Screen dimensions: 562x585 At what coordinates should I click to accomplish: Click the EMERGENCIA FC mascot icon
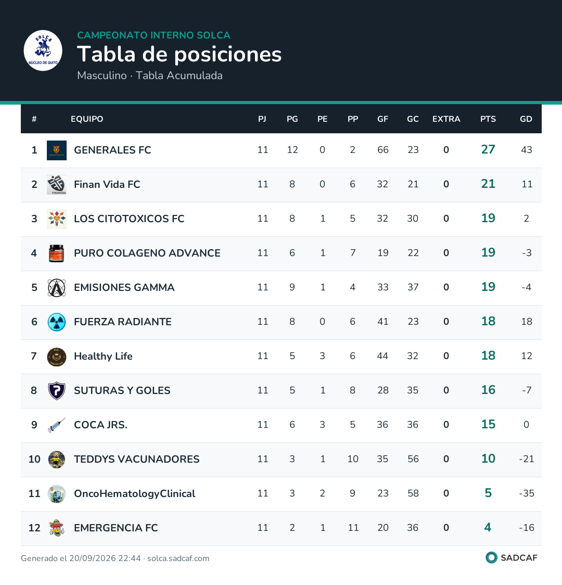[x=57, y=528]
